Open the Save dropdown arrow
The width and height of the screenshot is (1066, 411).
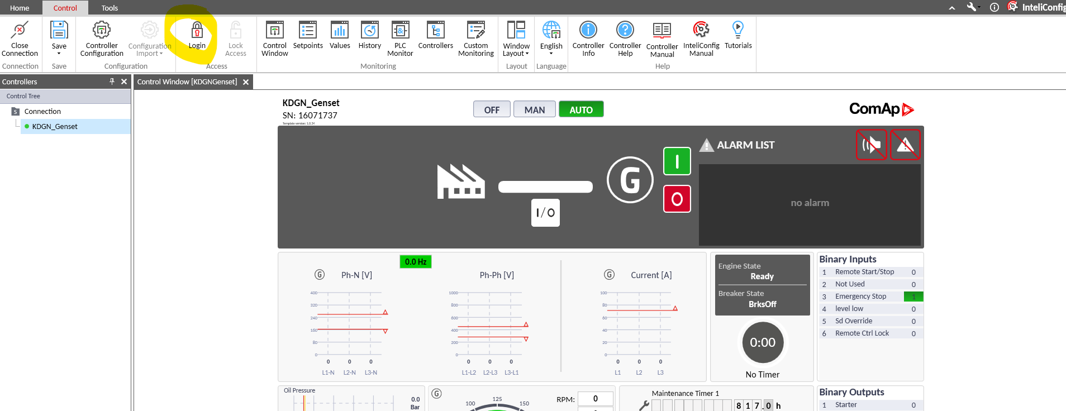click(x=59, y=54)
